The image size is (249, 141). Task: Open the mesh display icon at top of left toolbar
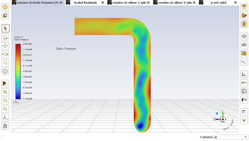(5, 7)
